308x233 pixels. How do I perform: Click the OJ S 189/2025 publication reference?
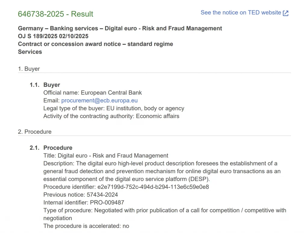pos(53,36)
